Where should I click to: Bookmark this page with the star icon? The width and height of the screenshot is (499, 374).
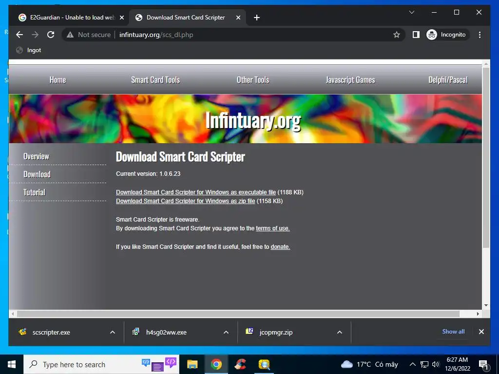(396, 35)
